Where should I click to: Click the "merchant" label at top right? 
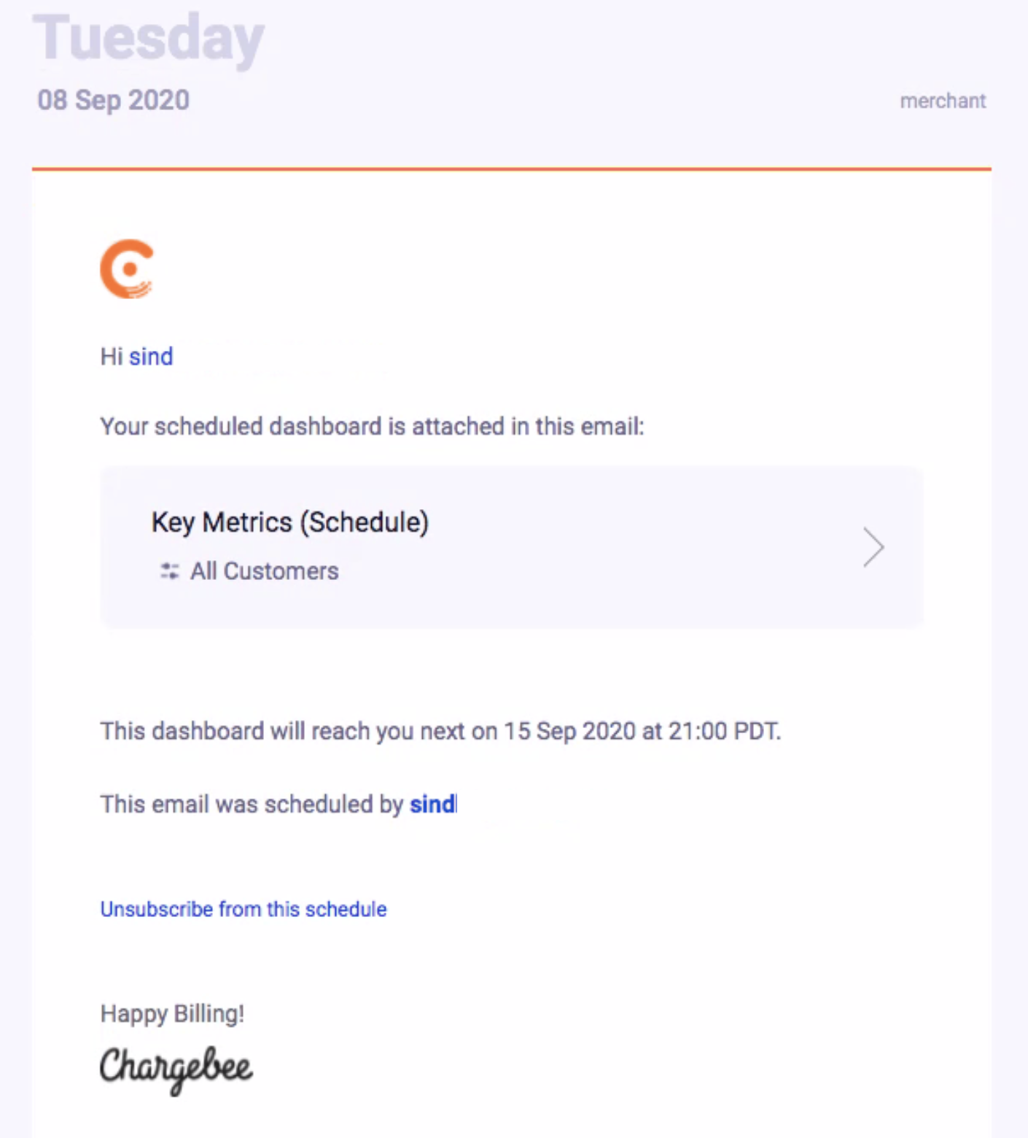point(942,101)
